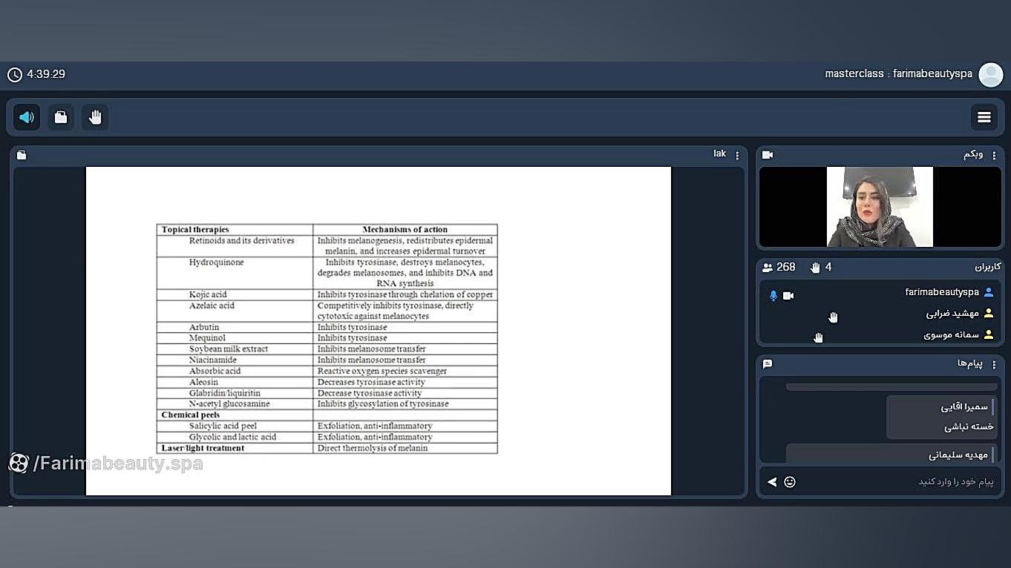Click the yellow user icon beside سمانه موسوی

pos(988,335)
